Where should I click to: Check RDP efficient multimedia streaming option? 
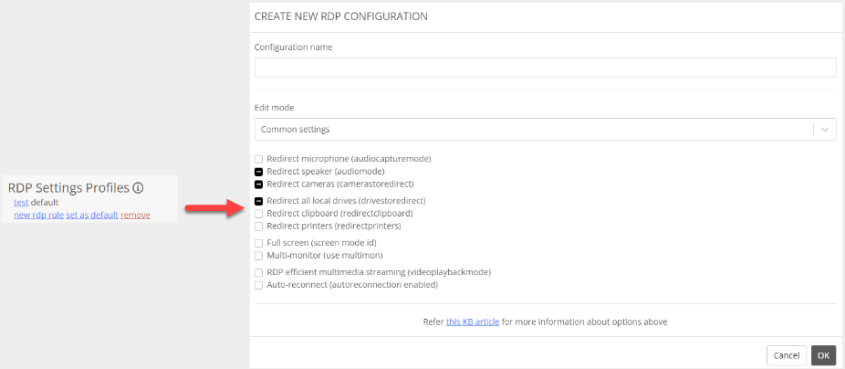(x=259, y=272)
